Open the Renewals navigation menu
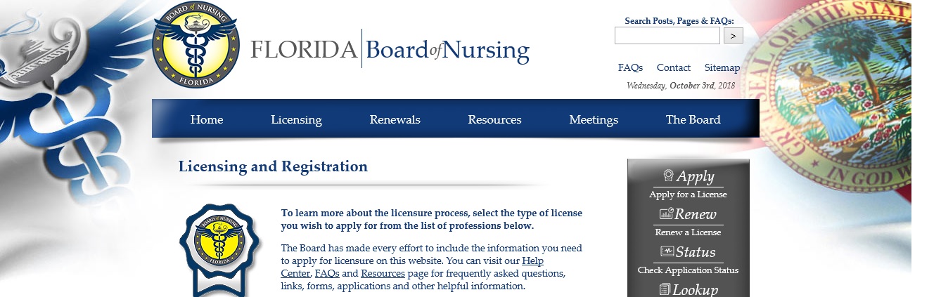Screen dimensions: 941x297 click(395, 119)
